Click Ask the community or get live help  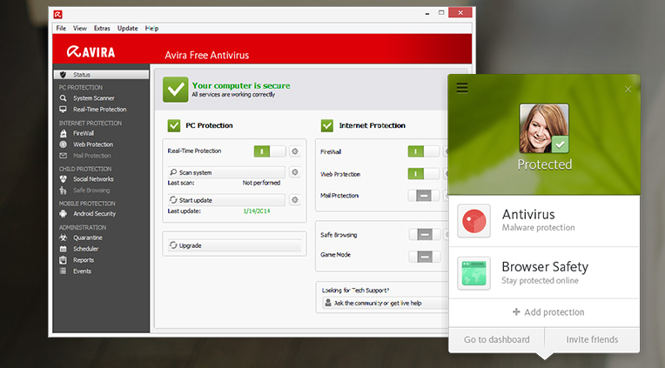click(x=385, y=303)
